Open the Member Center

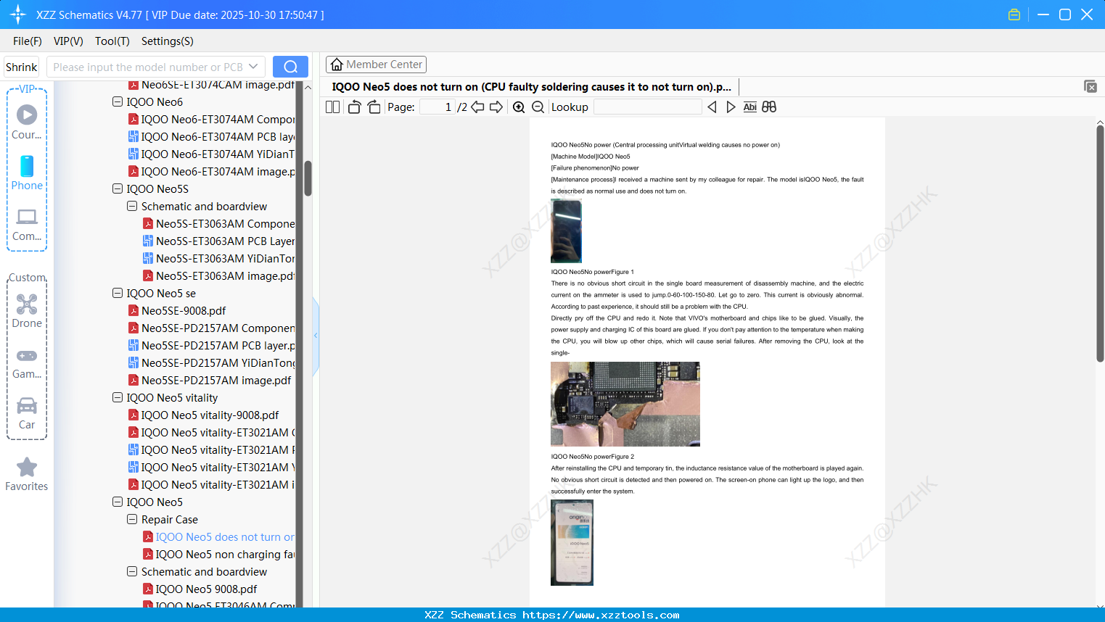coord(376,65)
